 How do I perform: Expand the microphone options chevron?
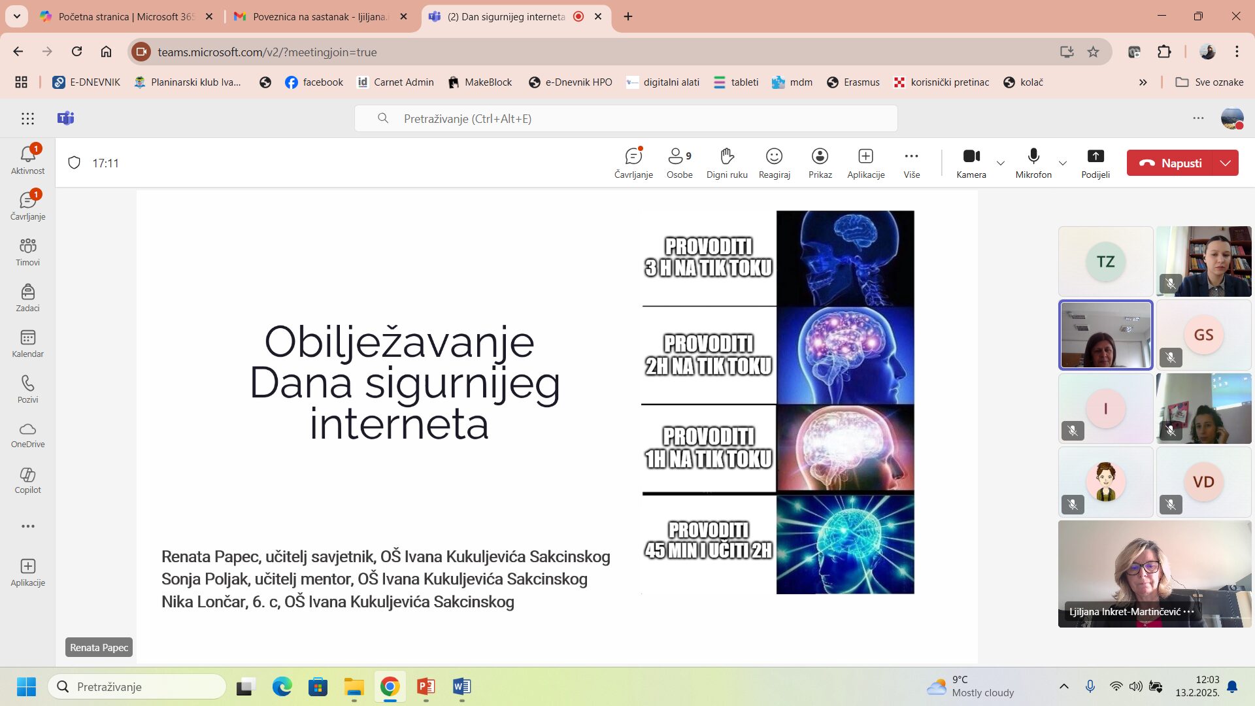1062,163
